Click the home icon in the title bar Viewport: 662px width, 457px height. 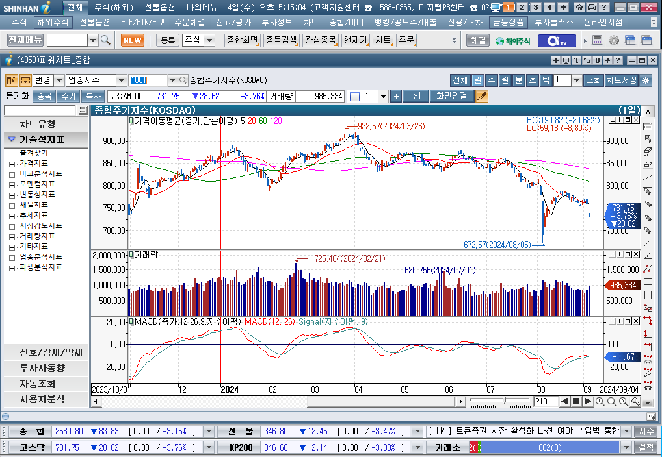pos(579,7)
